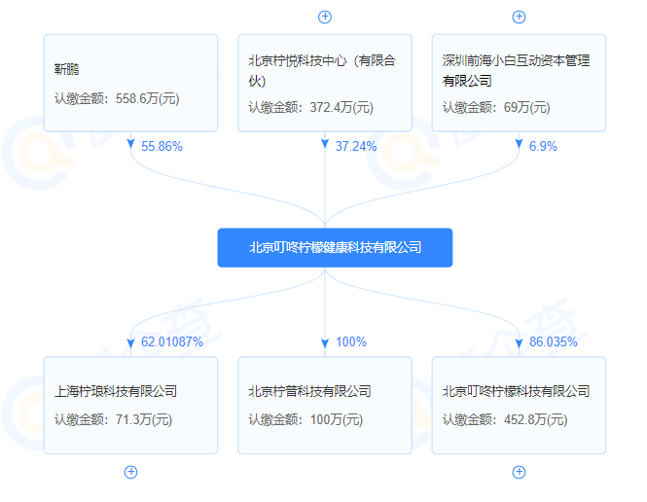Image resolution: width=647 pixels, height=502 pixels.
Task: Open 北京柠普科技有限公司 card
Action: tap(325, 406)
